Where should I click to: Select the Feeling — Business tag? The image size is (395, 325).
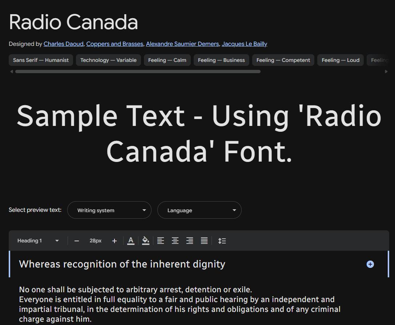pos(221,60)
